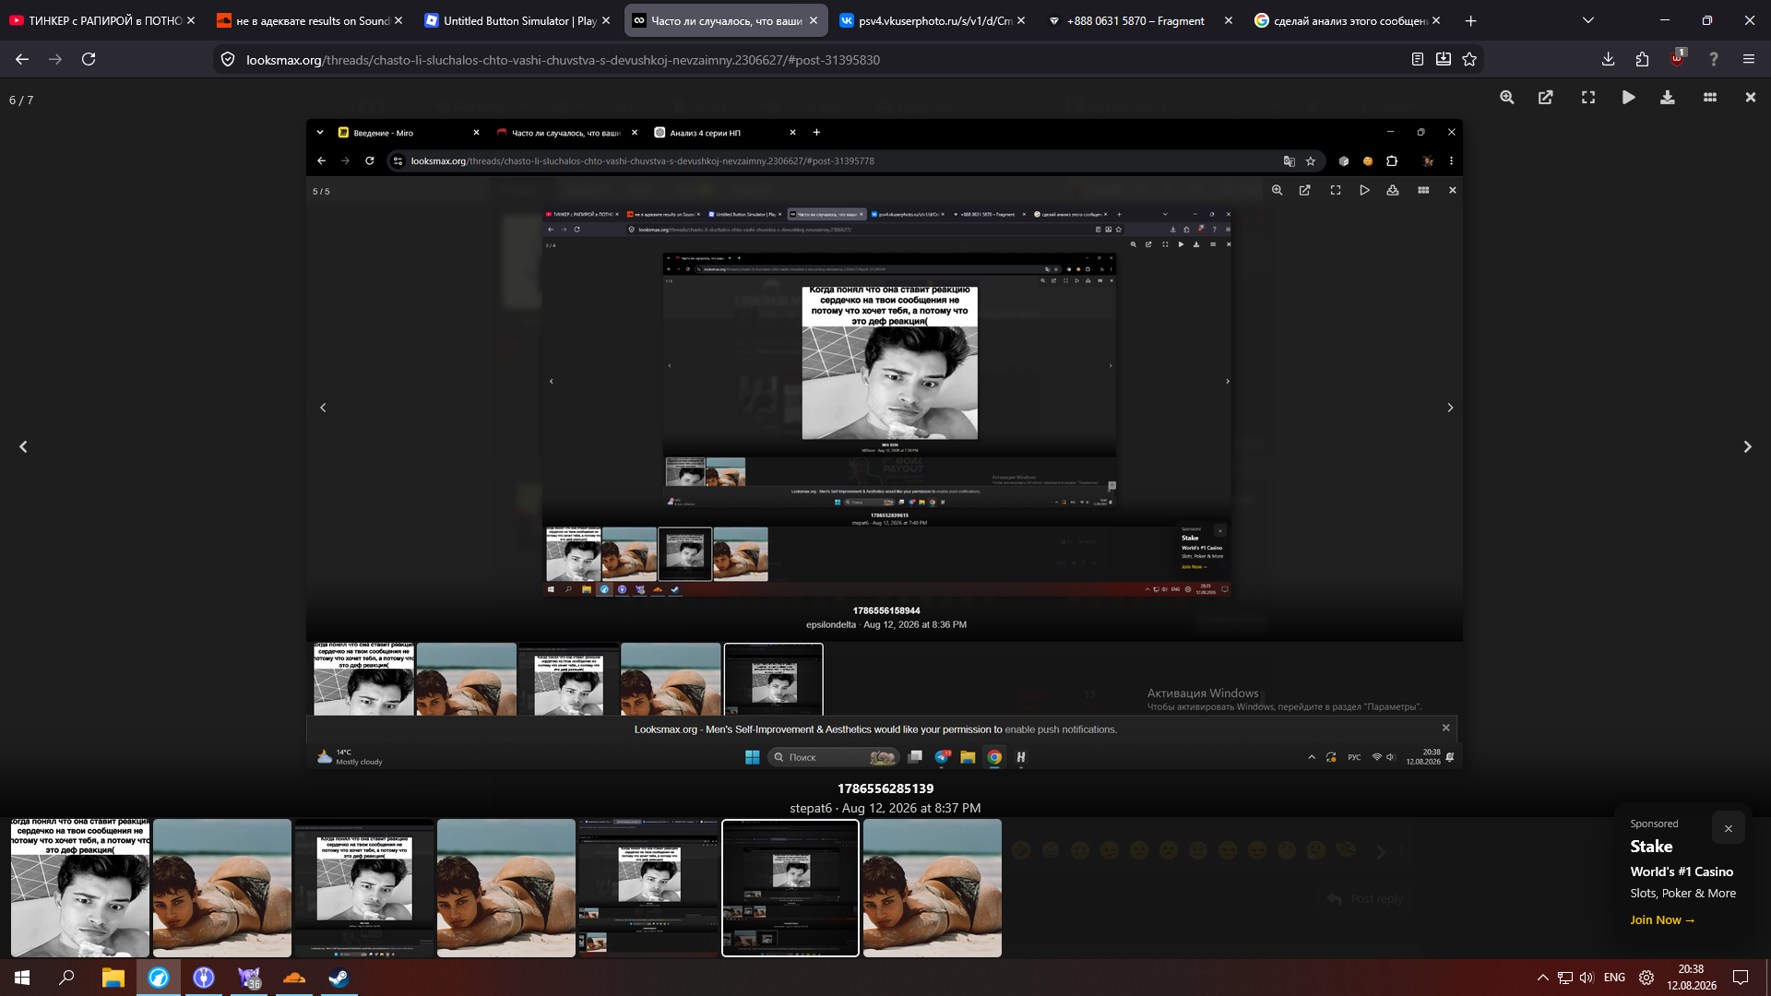Select the psv4.vkuserphoto.ru tab

[933, 20]
